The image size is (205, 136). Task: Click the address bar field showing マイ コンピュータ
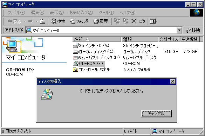pyautogui.click(x=101, y=31)
